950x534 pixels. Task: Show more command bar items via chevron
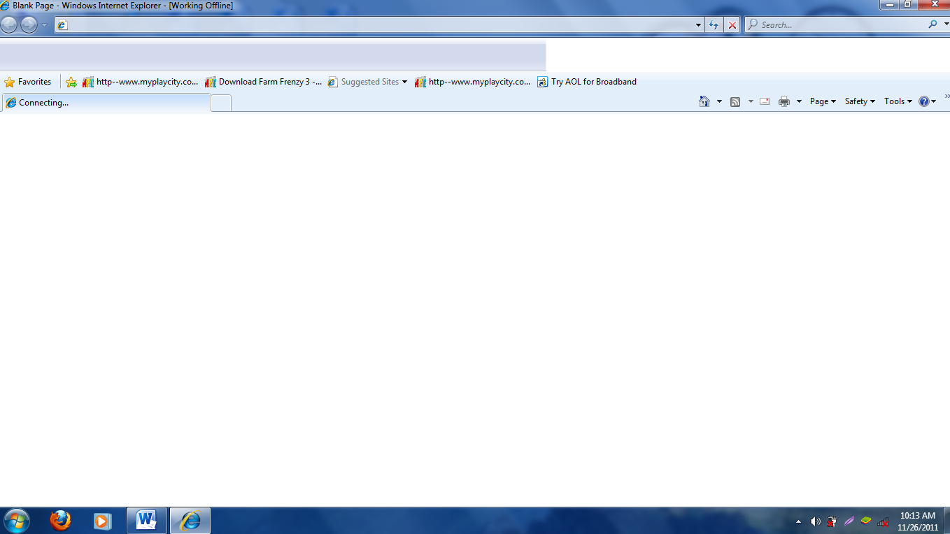pyautogui.click(x=947, y=96)
